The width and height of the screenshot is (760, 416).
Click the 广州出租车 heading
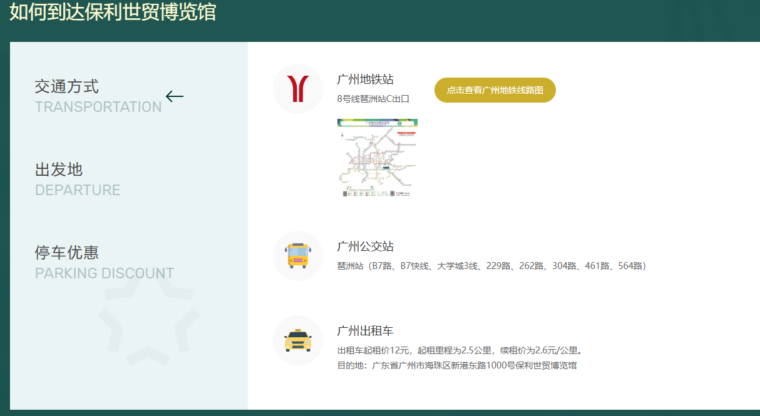click(x=365, y=331)
